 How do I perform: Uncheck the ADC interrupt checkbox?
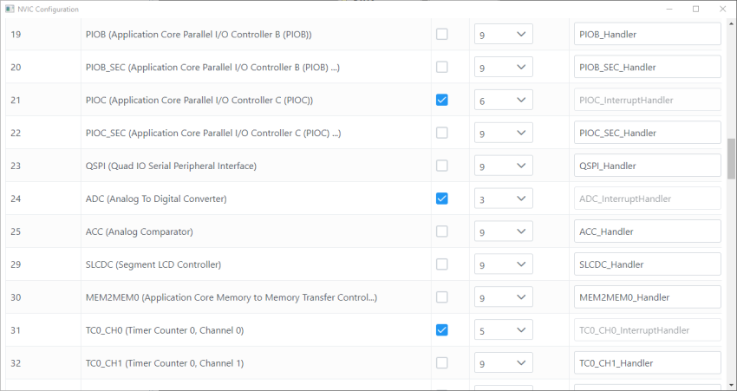pyautogui.click(x=442, y=199)
